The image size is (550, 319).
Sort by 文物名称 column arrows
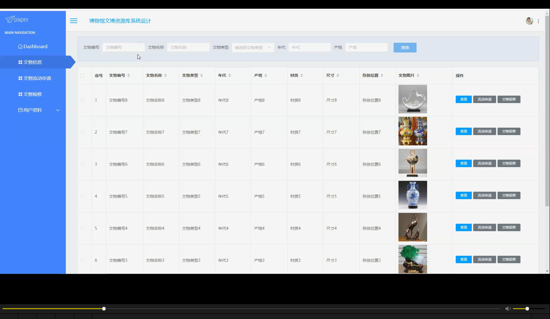(x=165, y=75)
